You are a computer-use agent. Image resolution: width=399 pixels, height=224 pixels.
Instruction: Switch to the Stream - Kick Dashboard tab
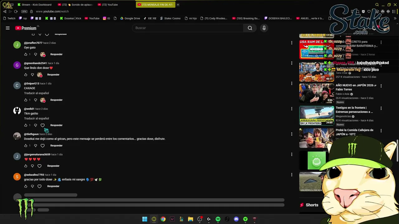pos(35,5)
